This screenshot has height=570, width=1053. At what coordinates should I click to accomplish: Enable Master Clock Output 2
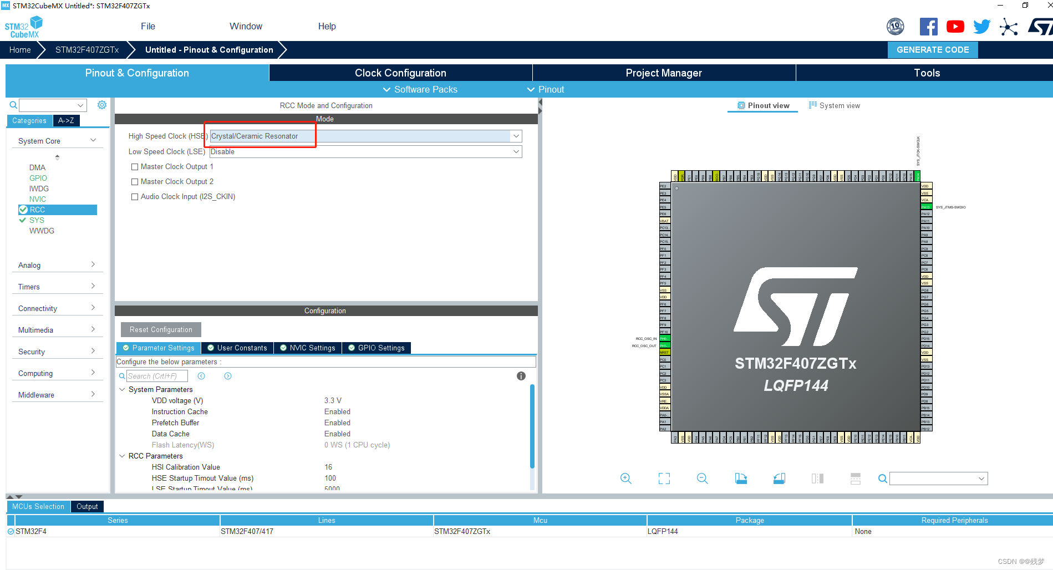(x=134, y=181)
